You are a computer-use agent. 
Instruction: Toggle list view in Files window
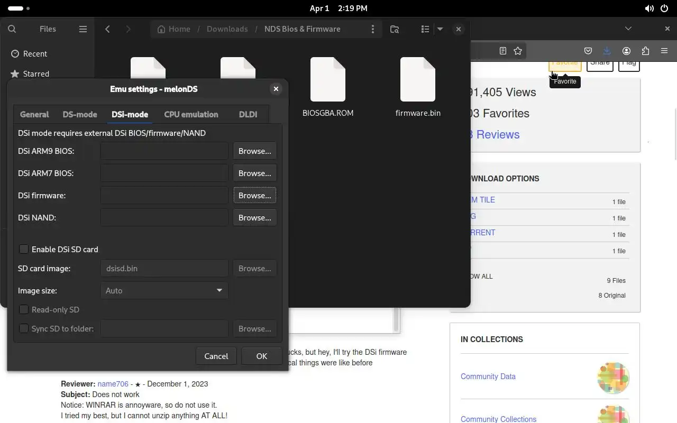425,29
